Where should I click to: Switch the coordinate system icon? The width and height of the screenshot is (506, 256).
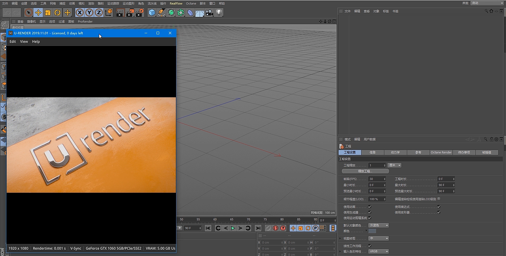108,13
